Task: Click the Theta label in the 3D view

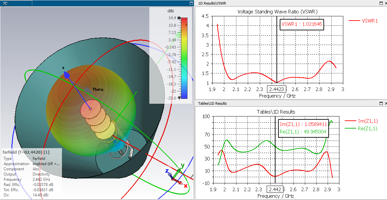Action: tap(97, 89)
